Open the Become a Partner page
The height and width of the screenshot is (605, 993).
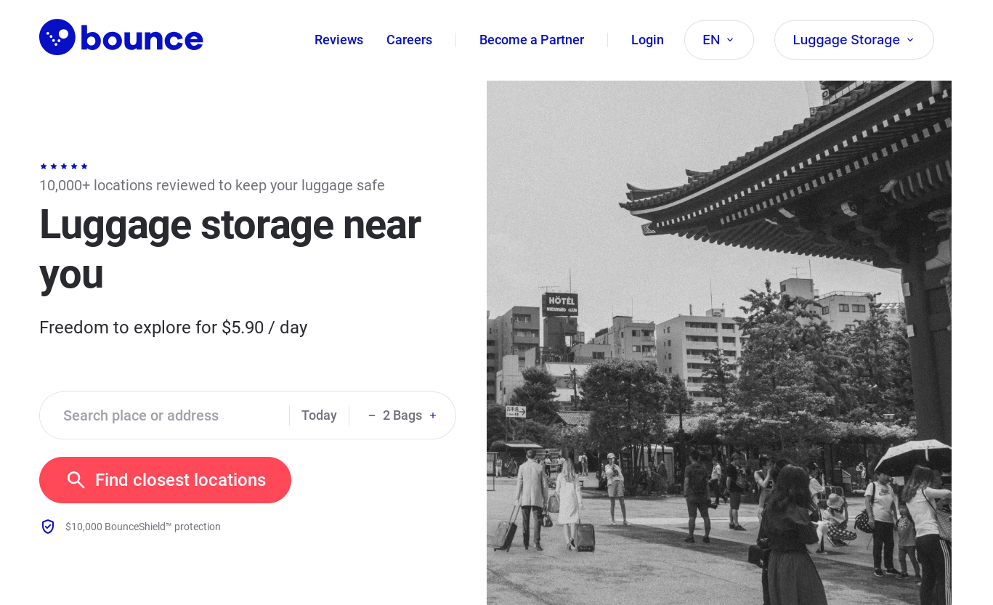coord(531,40)
